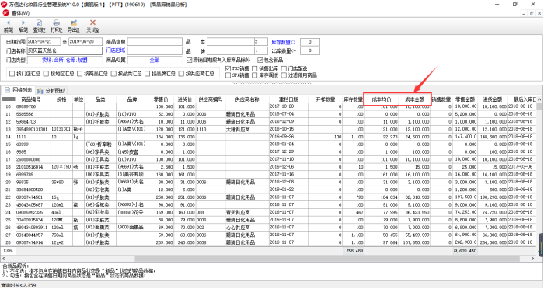
Task: Open the 窗体(W) menu
Action: 20,13
